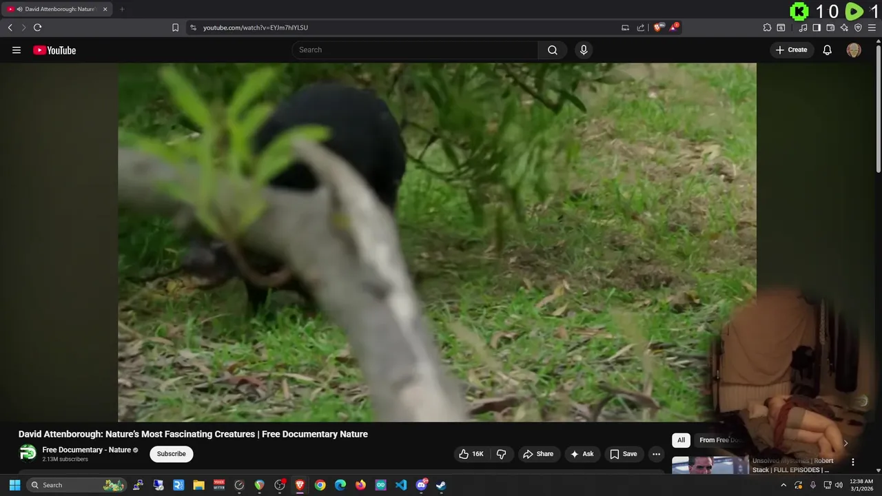Open Brave Shields lion icon in address bar
Viewport: 882px width, 496px height.
(x=658, y=28)
